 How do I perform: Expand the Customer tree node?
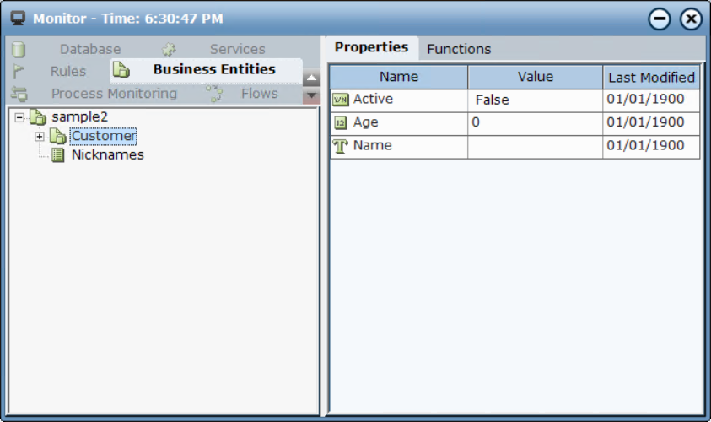coord(39,136)
